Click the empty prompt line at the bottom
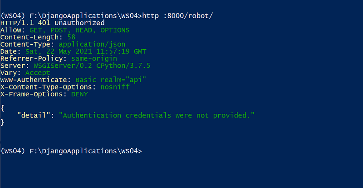The image size is (363, 188). tap(71, 151)
